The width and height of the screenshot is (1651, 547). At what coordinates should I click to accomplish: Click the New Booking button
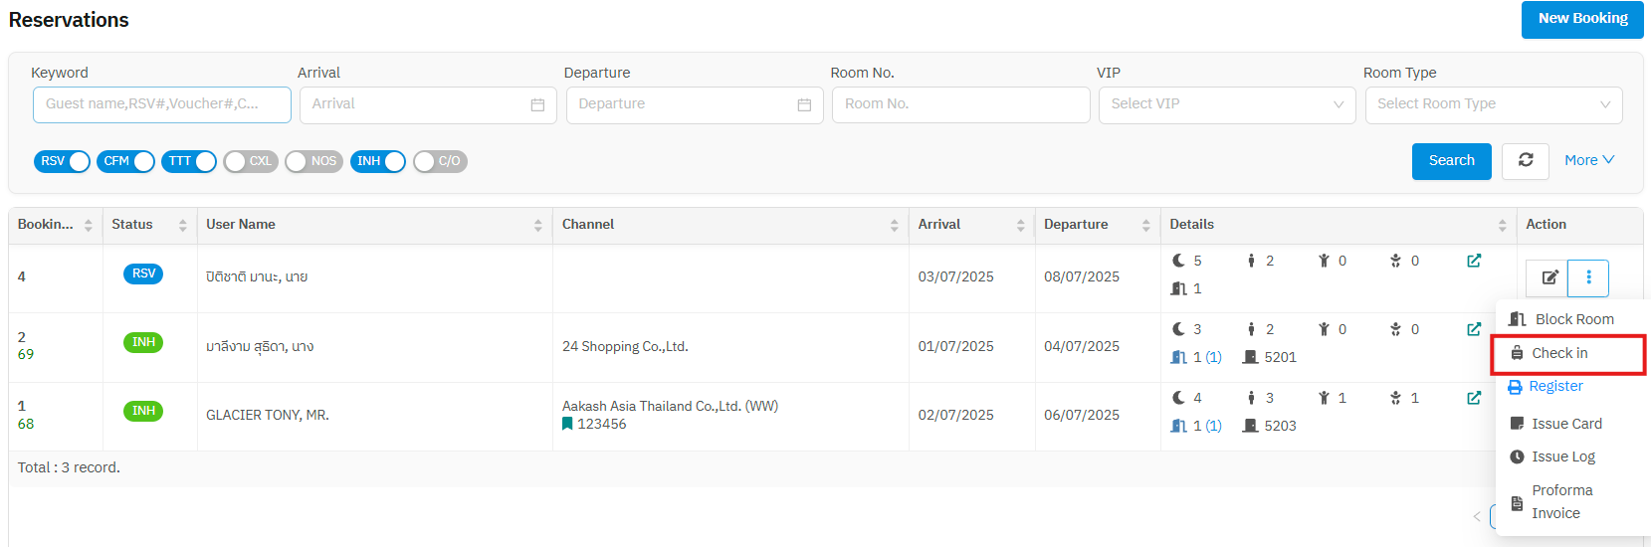click(x=1582, y=19)
